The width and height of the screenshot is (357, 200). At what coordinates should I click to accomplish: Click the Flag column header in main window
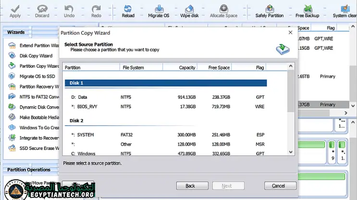pos(324,28)
